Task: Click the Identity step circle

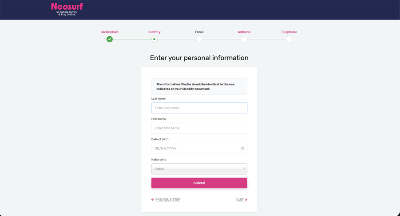Action: pyautogui.click(x=154, y=39)
